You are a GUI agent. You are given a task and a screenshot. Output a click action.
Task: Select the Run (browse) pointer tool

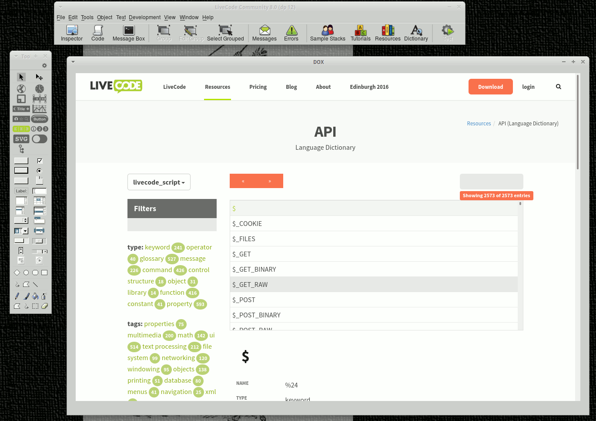(21, 77)
